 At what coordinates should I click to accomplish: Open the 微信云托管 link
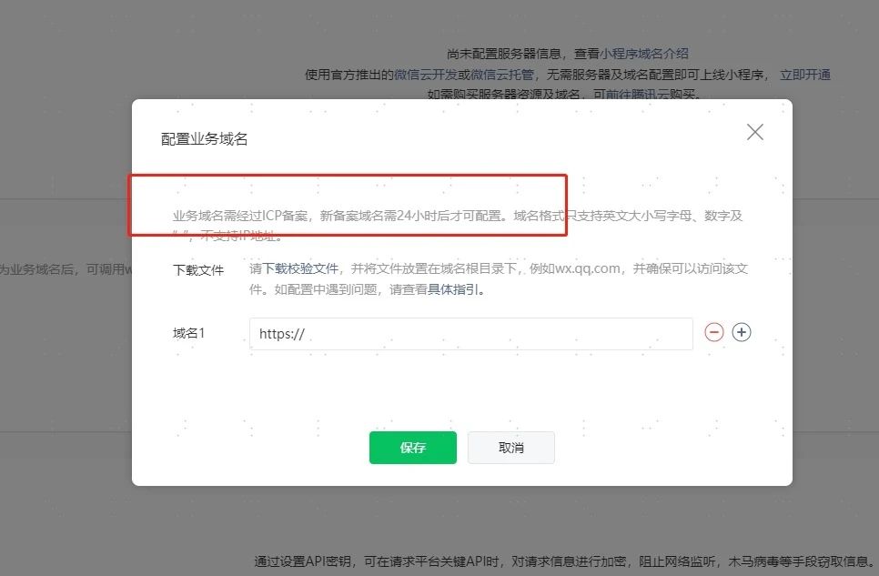click(x=502, y=75)
